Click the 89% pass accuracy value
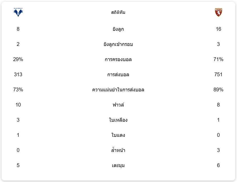 click(218, 90)
